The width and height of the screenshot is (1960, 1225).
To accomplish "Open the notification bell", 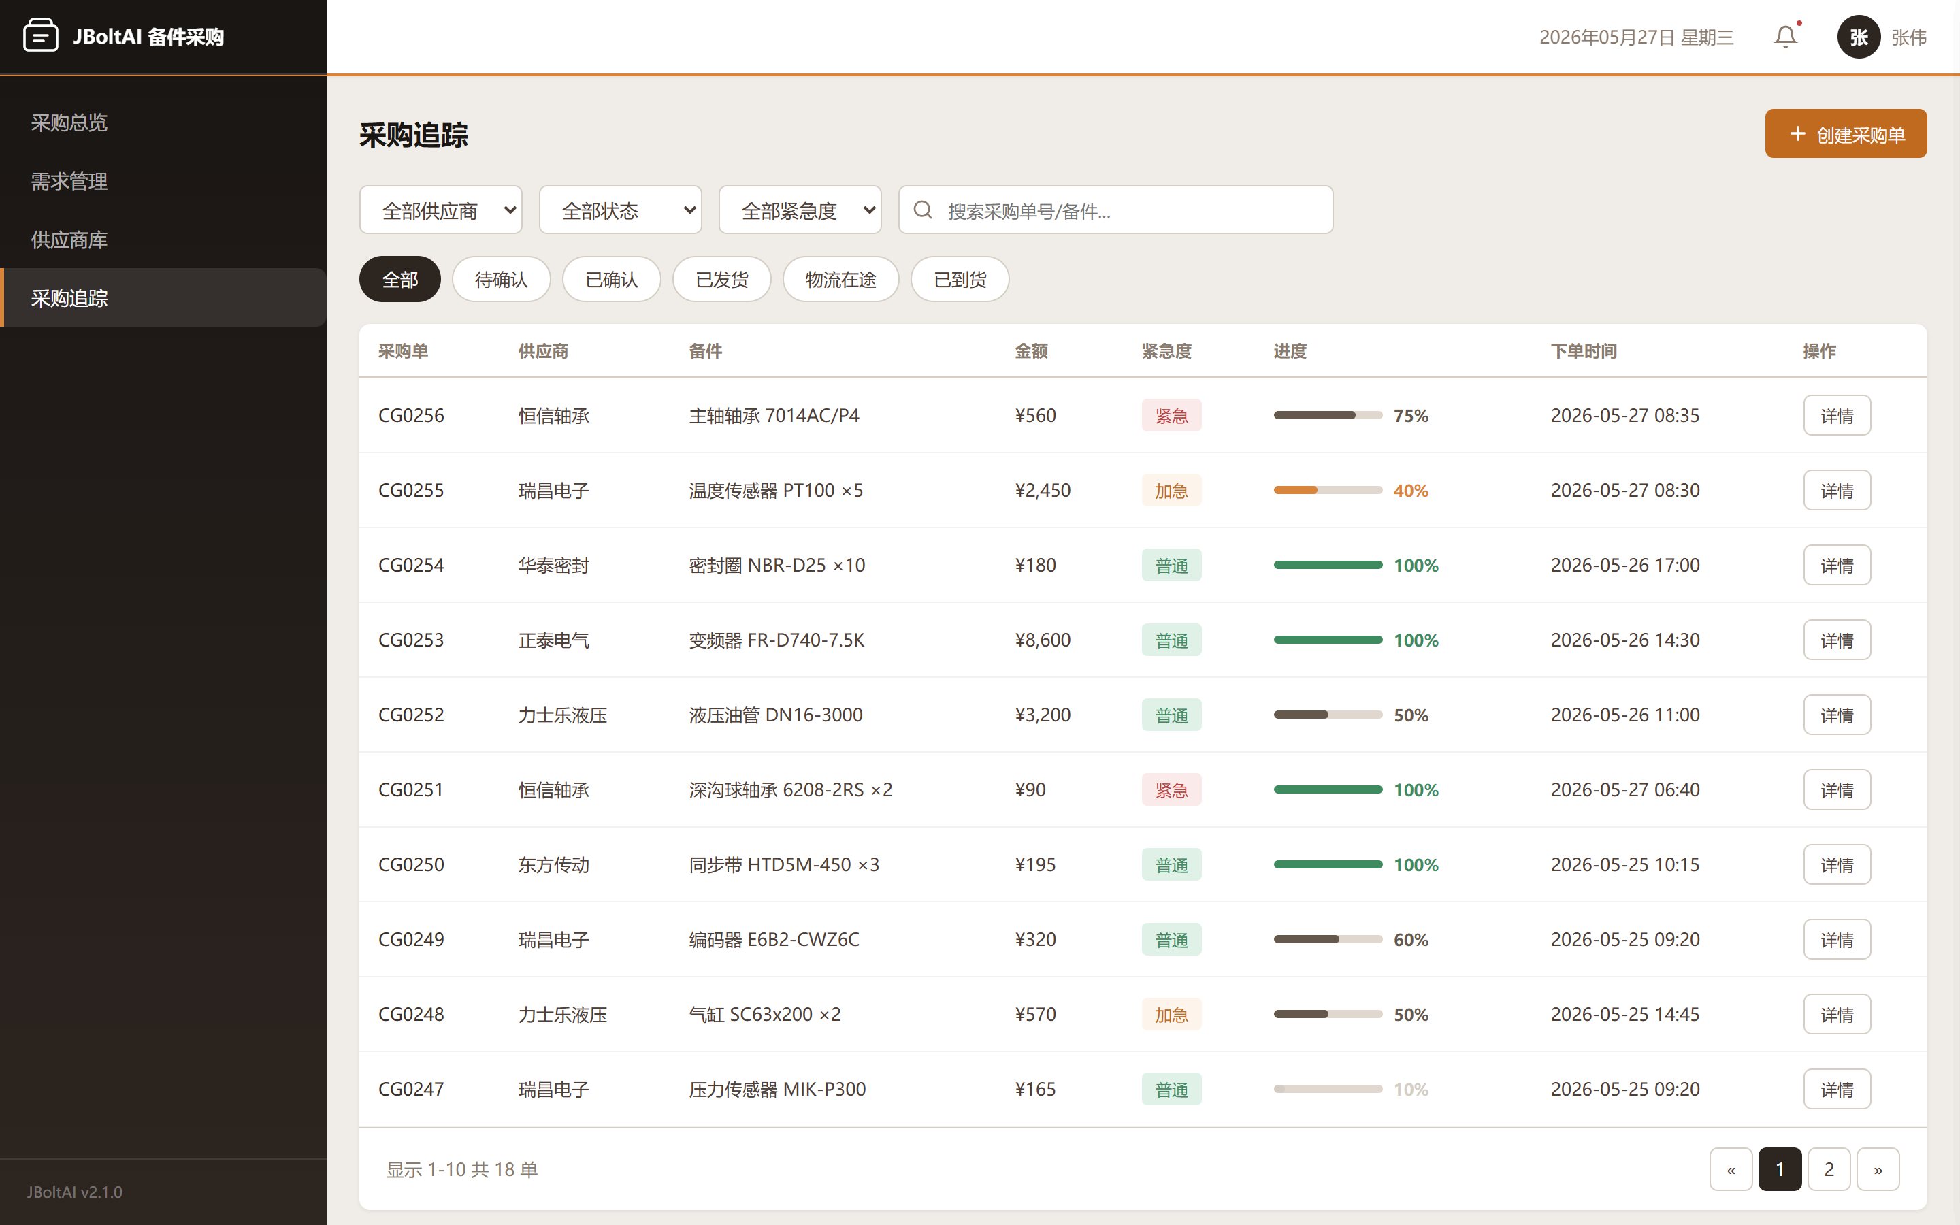I will [1785, 37].
